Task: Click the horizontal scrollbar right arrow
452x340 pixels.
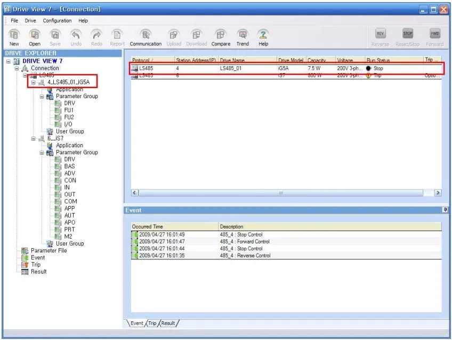Action: 438,193
